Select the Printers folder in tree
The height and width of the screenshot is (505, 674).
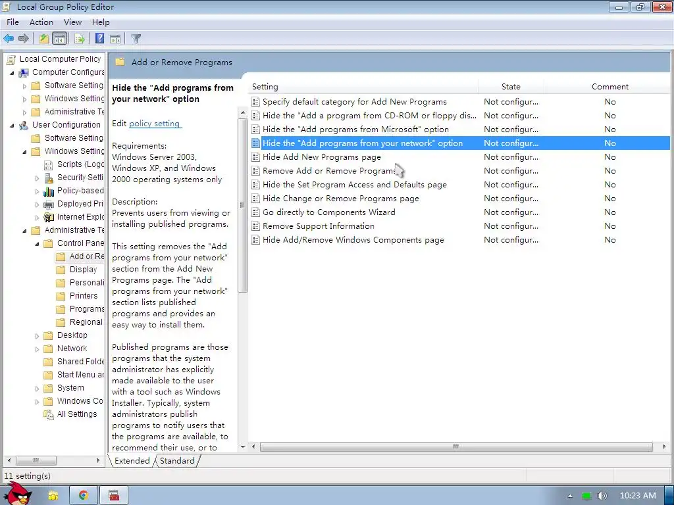pos(77,296)
